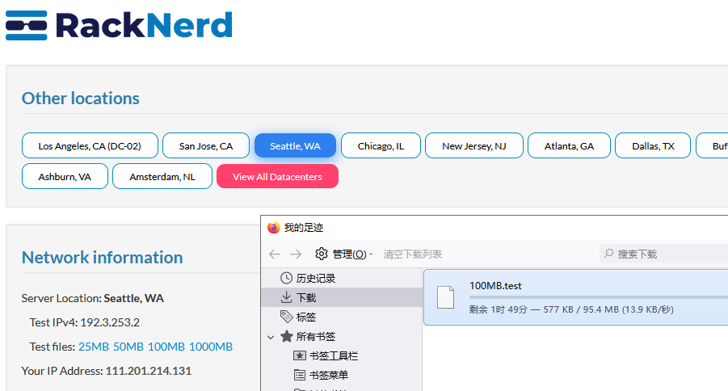Click Server Location: Seattle, WA text
Viewport: 728px width, 391px height.
(92, 298)
